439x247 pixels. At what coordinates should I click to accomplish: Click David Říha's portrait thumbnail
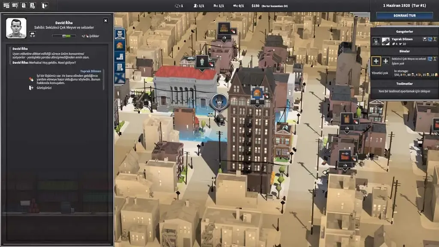click(16, 28)
